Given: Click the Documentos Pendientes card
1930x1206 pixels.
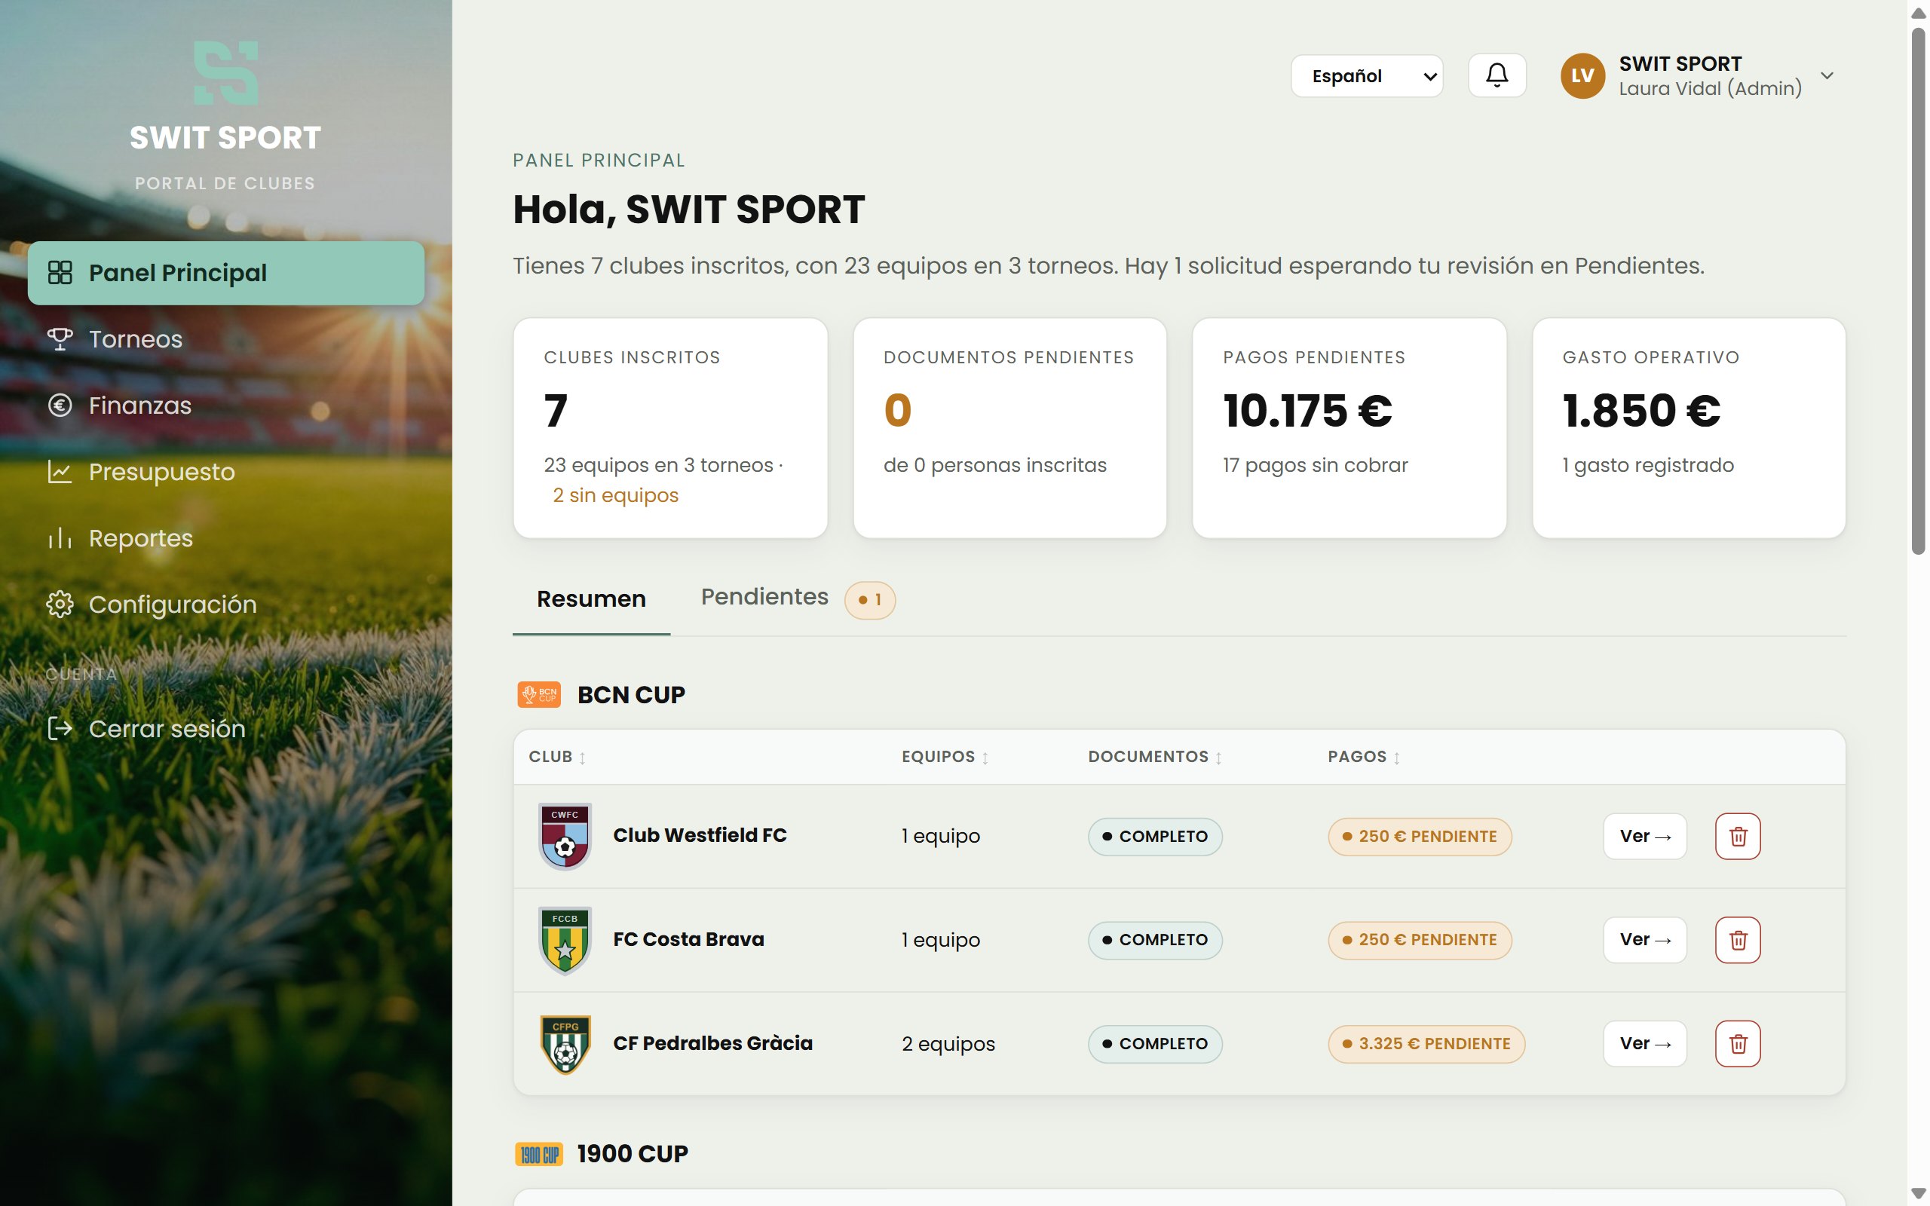Looking at the screenshot, I should [x=1009, y=428].
